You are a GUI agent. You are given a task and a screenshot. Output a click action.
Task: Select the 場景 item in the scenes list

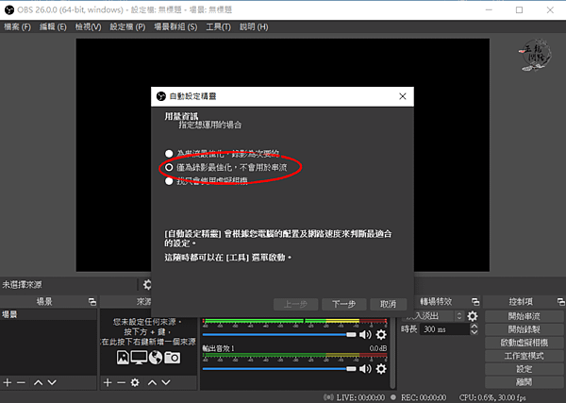pos(48,314)
